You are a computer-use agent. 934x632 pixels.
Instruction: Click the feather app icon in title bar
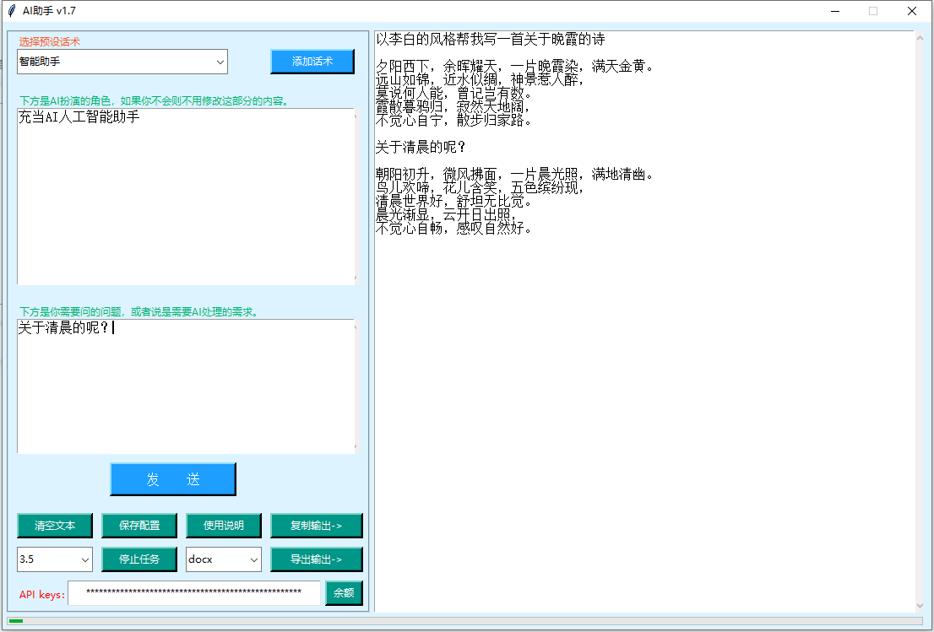(x=11, y=11)
